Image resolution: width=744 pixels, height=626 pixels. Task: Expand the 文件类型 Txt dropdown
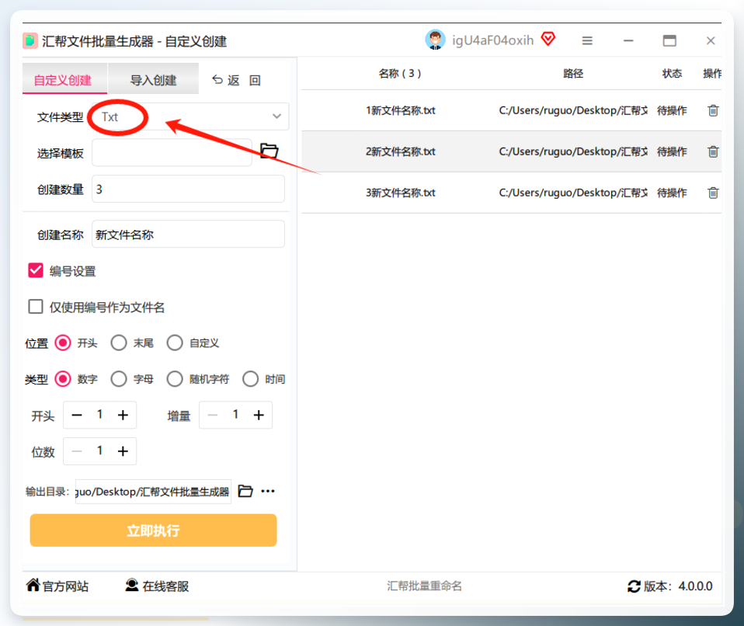coord(190,117)
